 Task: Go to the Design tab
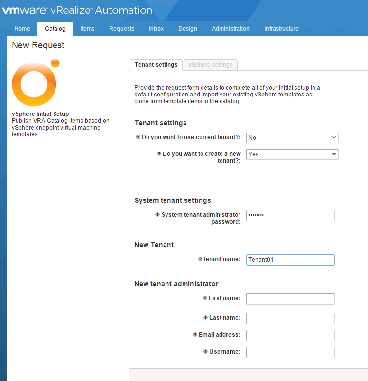click(187, 29)
